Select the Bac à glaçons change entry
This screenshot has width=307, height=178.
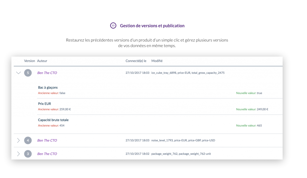point(48,88)
